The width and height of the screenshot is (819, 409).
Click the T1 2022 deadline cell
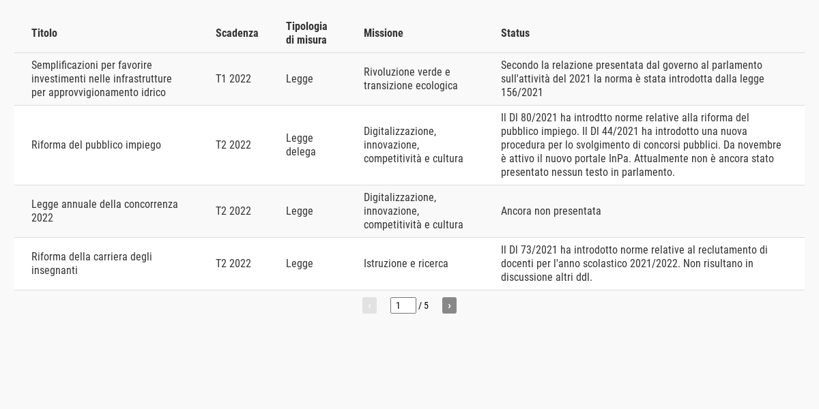233,79
